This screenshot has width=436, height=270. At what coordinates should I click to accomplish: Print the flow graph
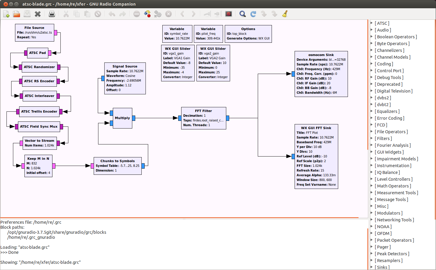(52, 14)
